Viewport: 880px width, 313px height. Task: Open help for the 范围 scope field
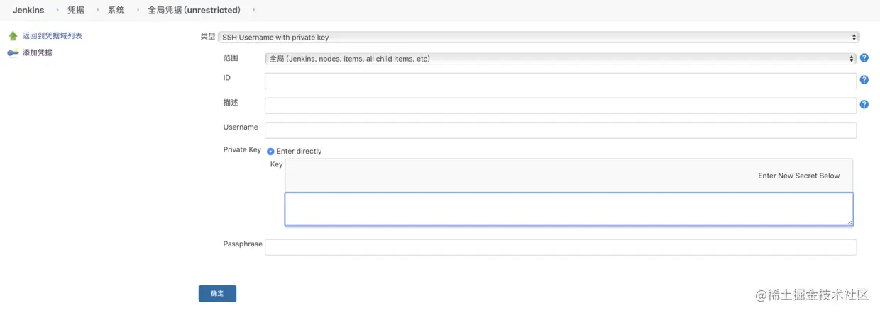click(x=864, y=59)
